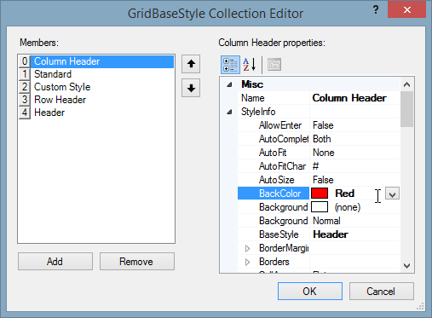This screenshot has width=432, height=318.
Task: Click Add button
Action: point(55,262)
